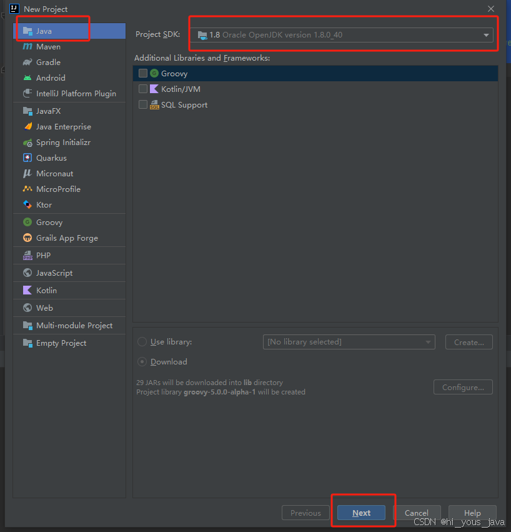
Task: Click the Quarkus logo icon
Action: (x=27, y=158)
